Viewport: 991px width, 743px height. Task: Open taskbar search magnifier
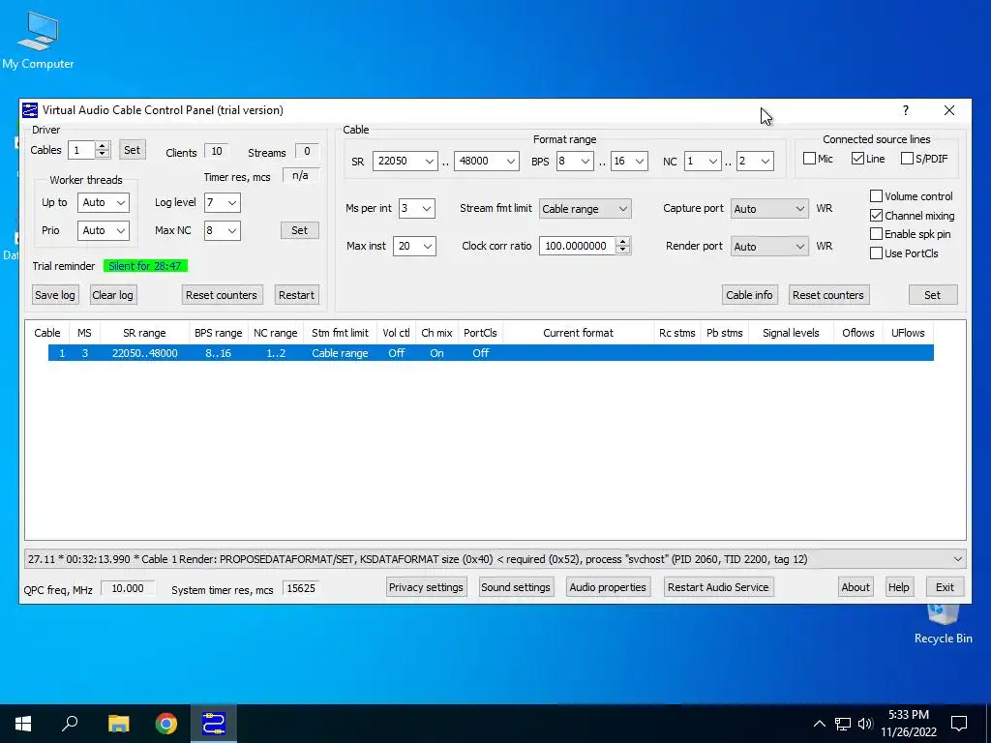pos(70,724)
